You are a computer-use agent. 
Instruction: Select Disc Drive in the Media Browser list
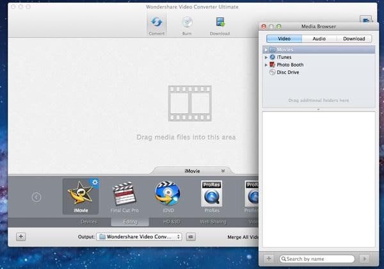(x=319, y=72)
